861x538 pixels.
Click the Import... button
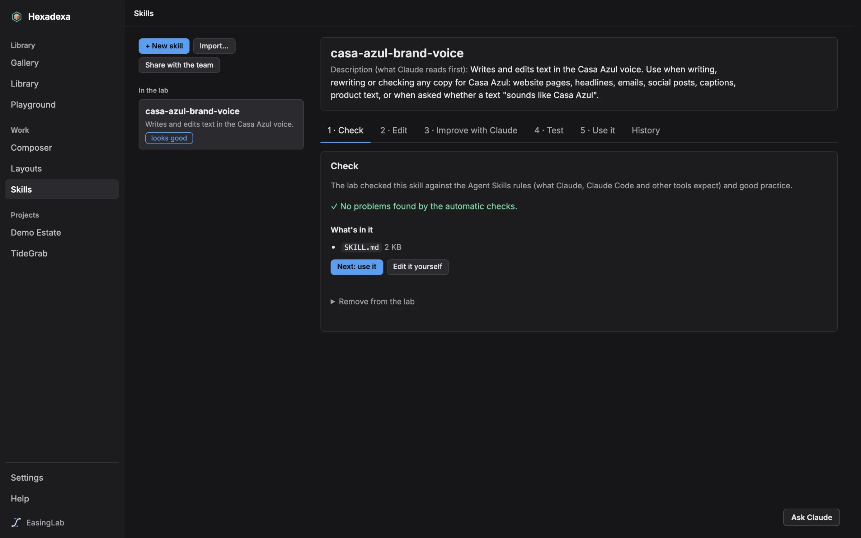(214, 46)
